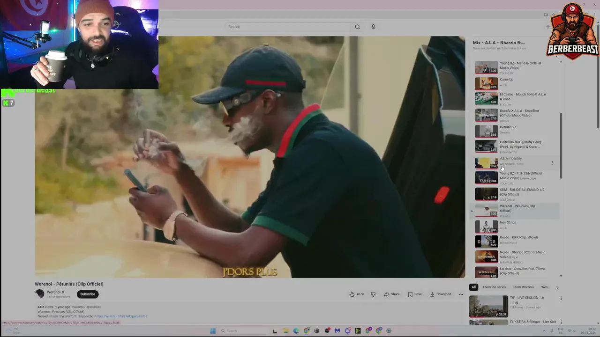This screenshot has width=600, height=337.
Task: Open options for El KATIBA video
Action: point(561,322)
